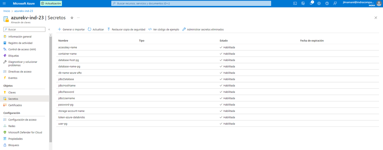The image size is (383, 150).
Task: Open the jdbcDatabase secret
Action: tap(66, 79)
